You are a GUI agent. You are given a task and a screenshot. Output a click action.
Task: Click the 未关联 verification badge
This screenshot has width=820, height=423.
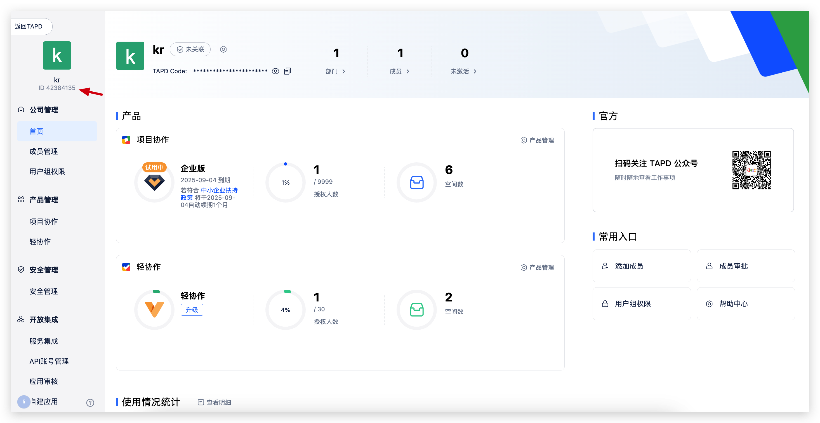click(190, 49)
